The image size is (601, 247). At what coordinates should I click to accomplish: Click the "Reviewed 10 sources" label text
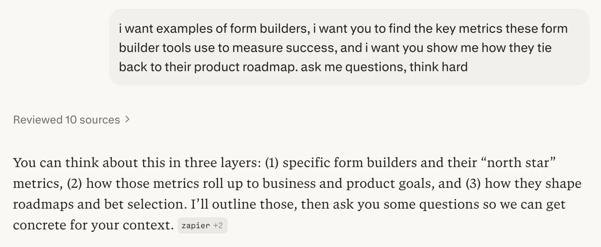(66, 119)
